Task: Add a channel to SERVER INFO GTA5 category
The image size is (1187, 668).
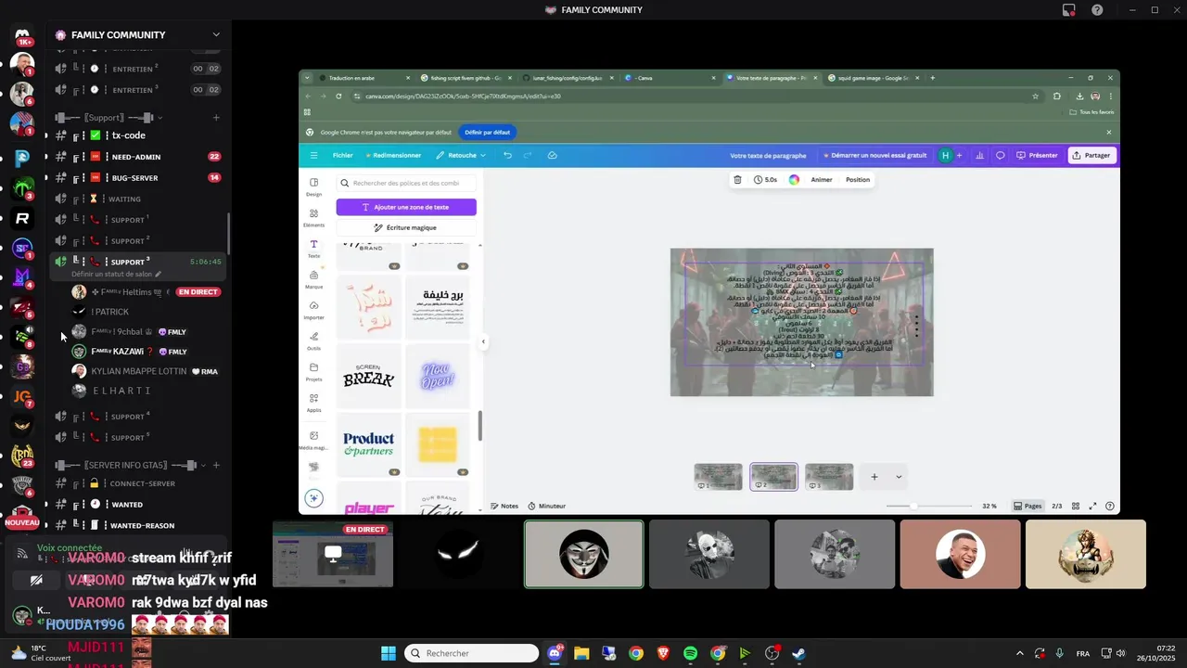Action: (x=216, y=465)
